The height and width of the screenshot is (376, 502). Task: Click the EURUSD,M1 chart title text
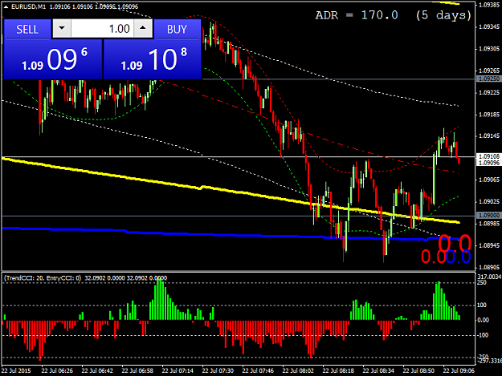point(28,6)
